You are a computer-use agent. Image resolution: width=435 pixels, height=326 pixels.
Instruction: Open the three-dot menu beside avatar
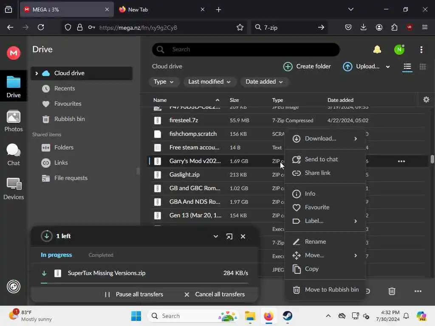pos(421,50)
